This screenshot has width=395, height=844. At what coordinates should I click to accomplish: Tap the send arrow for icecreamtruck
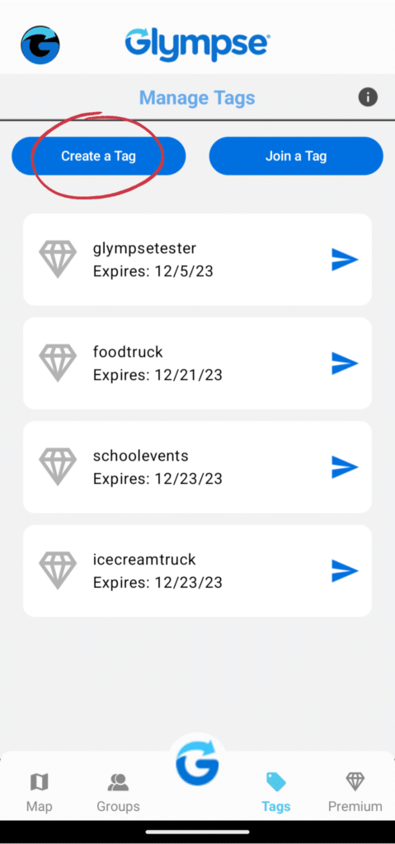[x=345, y=571]
